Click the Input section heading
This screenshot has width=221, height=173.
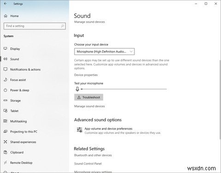[x=79, y=36]
